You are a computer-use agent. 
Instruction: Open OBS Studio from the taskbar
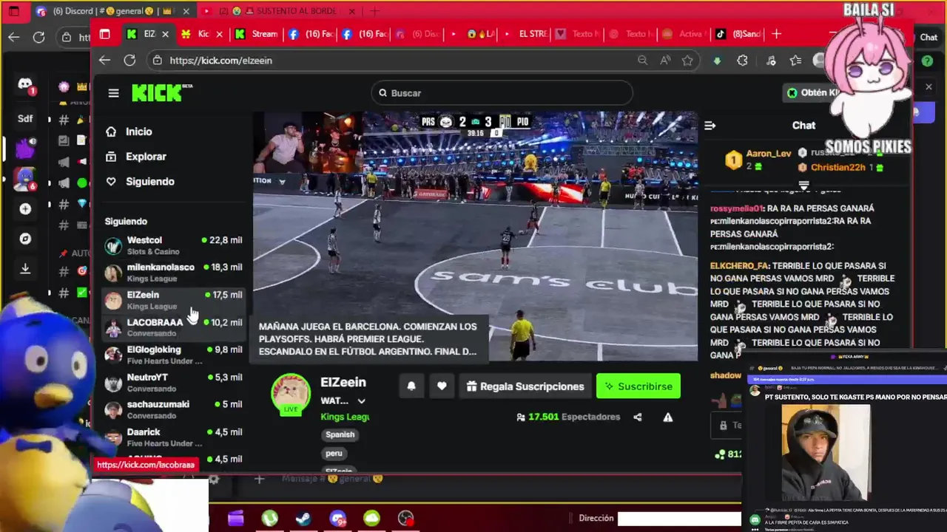point(406,519)
